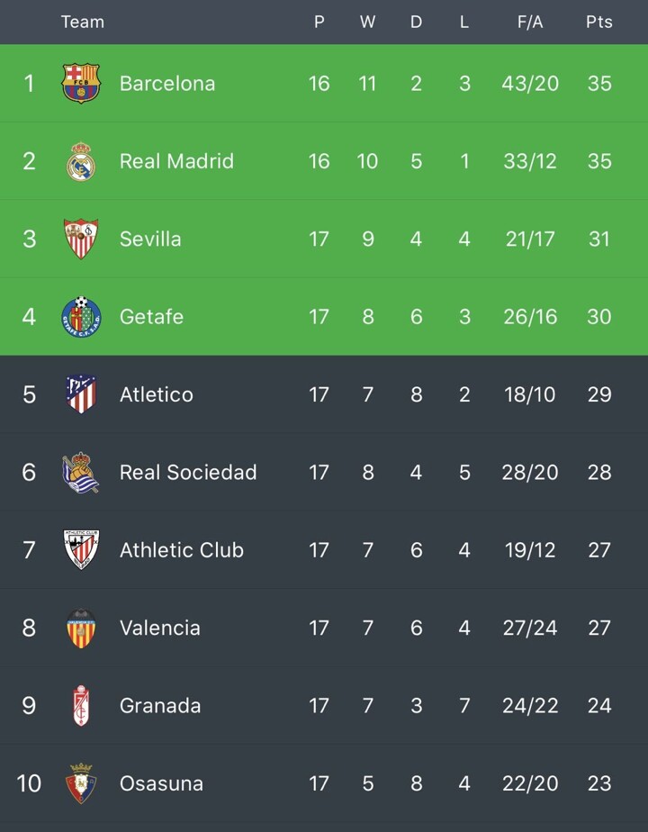
Task: Tap the Atletico club crest
Action: [81, 394]
